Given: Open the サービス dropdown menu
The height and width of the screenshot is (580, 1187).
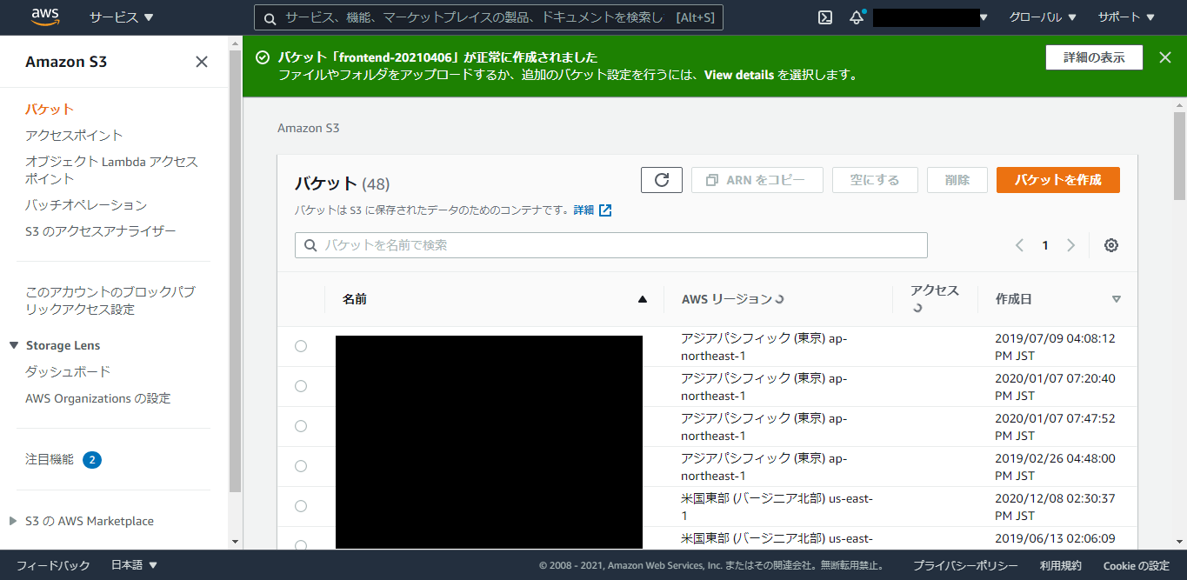Looking at the screenshot, I should (121, 17).
